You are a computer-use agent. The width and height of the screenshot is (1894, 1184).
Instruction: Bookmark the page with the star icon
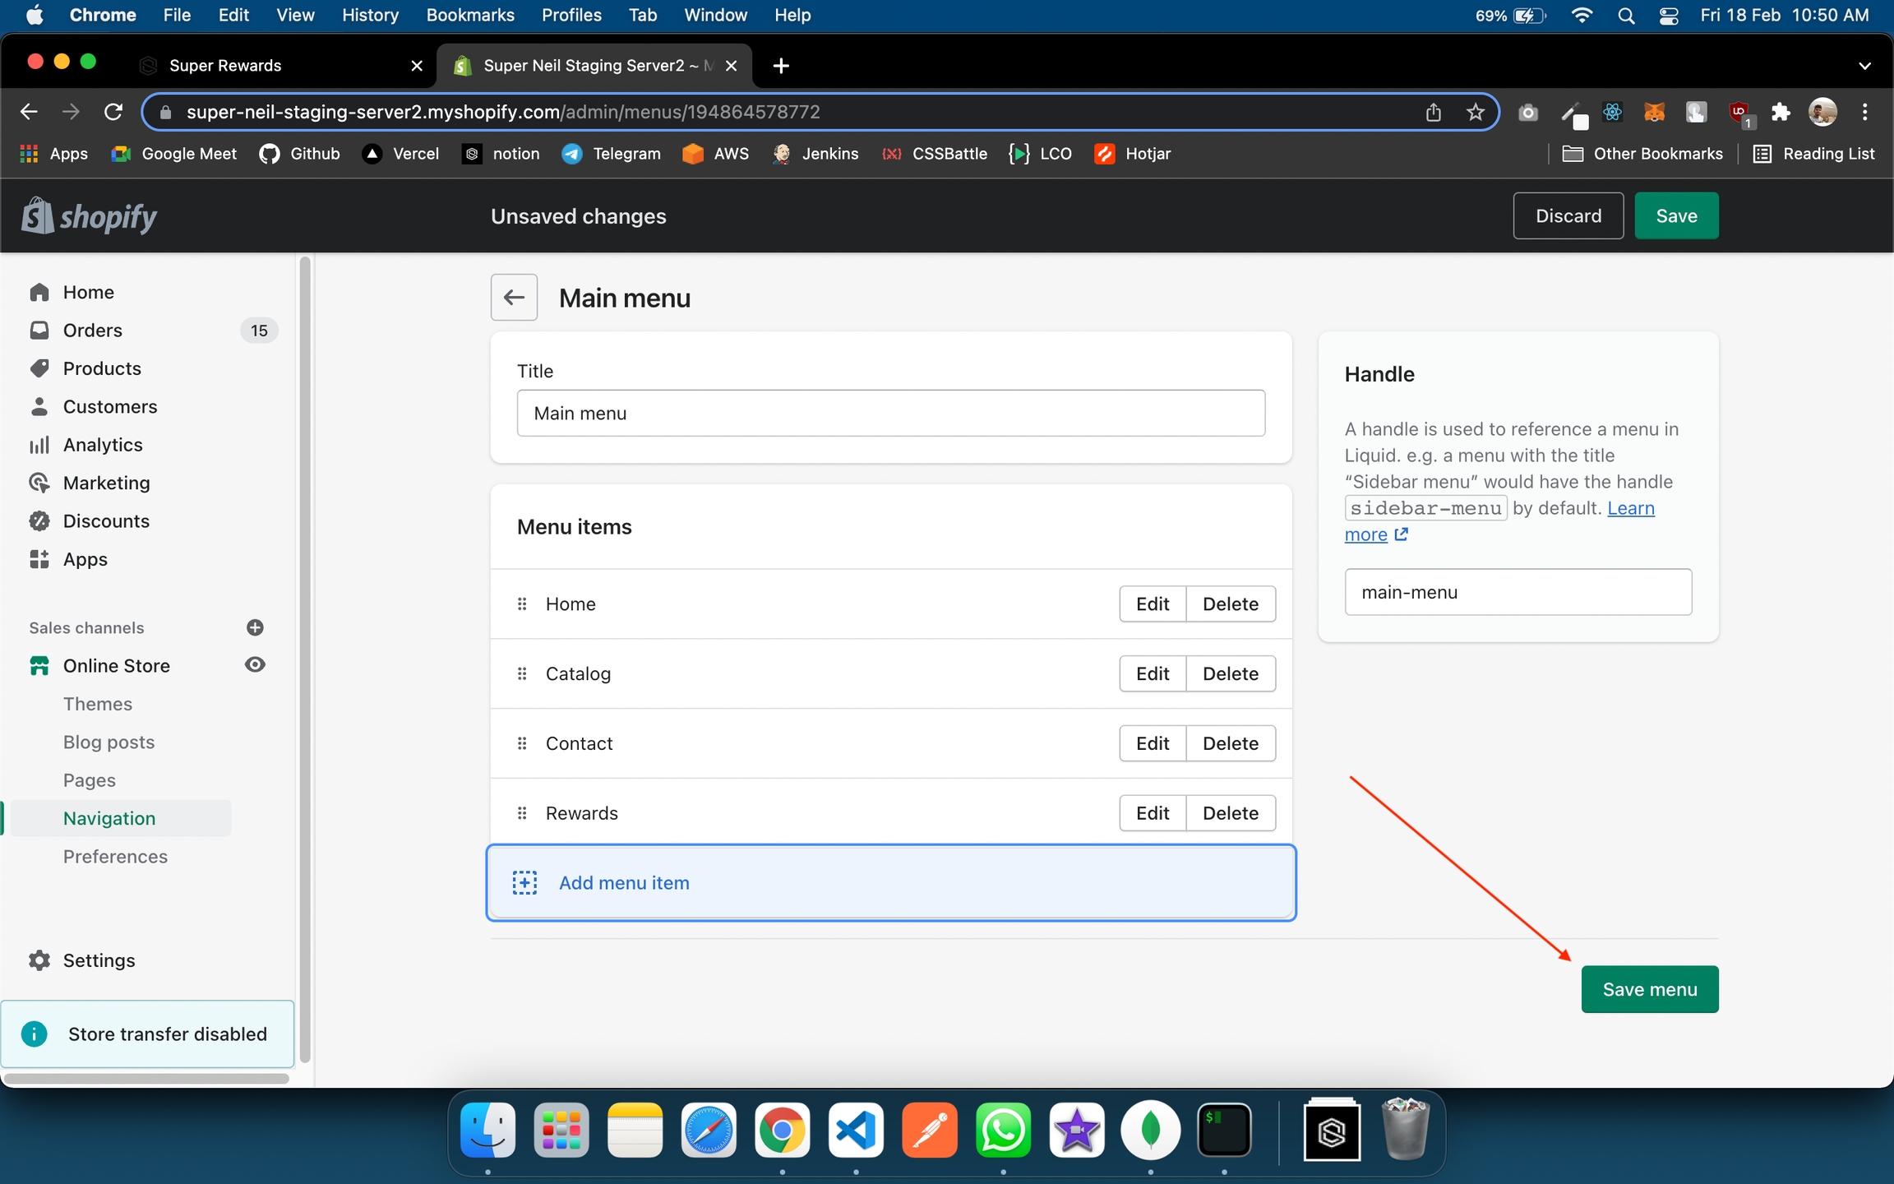[x=1476, y=112]
